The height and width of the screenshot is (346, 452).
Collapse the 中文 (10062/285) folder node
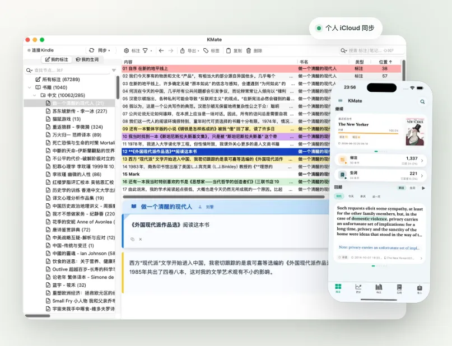pyautogui.click(x=35, y=95)
